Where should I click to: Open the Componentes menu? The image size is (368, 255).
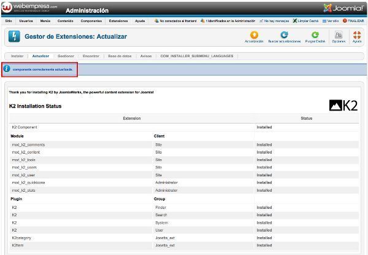click(x=91, y=21)
